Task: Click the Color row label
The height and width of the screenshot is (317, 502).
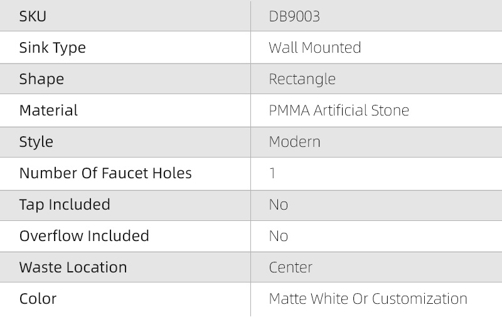Action: tap(38, 299)
